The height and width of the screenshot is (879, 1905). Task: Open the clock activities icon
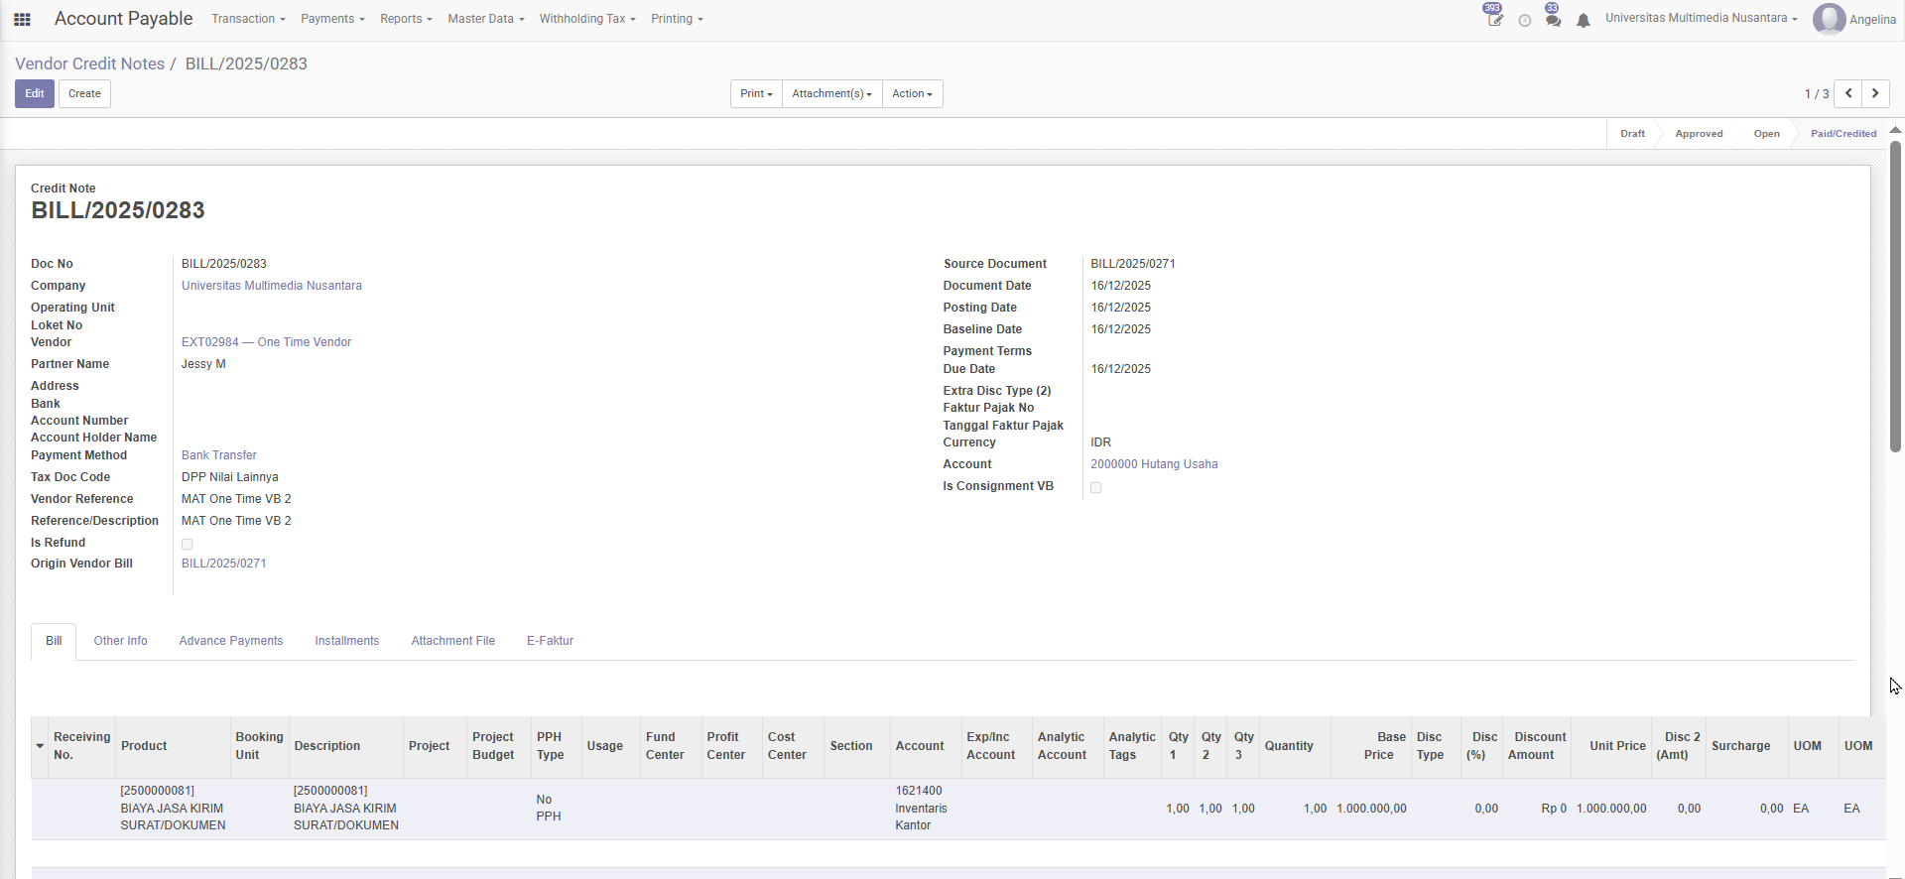[x=1525, y=20]
